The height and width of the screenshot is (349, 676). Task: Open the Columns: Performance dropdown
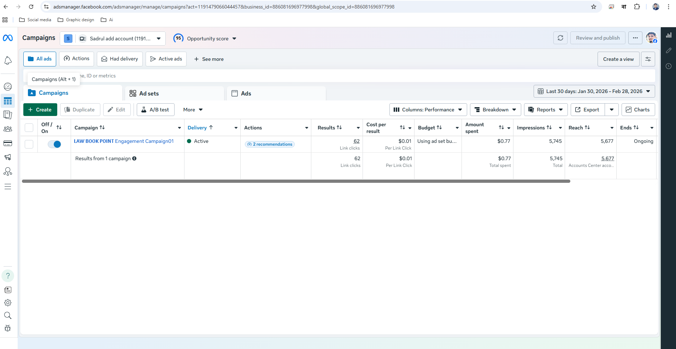(428, 110)
